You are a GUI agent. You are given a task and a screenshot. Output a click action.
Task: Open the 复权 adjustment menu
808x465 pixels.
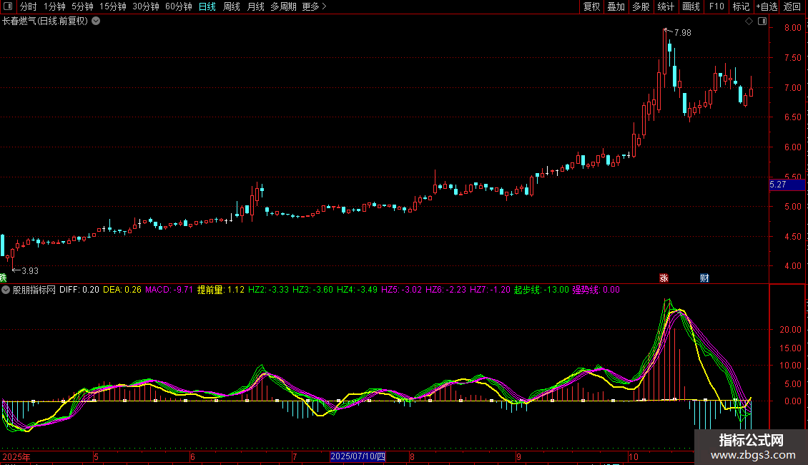click(x=591, y=6)
